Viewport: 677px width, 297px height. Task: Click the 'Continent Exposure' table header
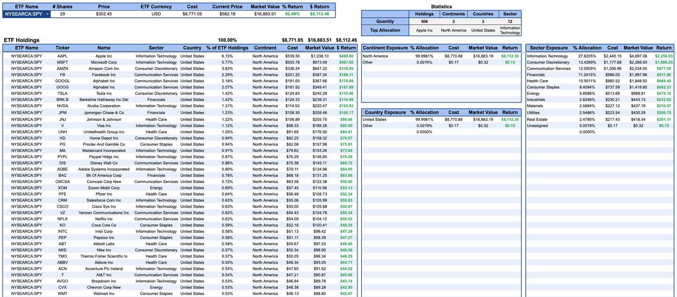tap(384, 48)
